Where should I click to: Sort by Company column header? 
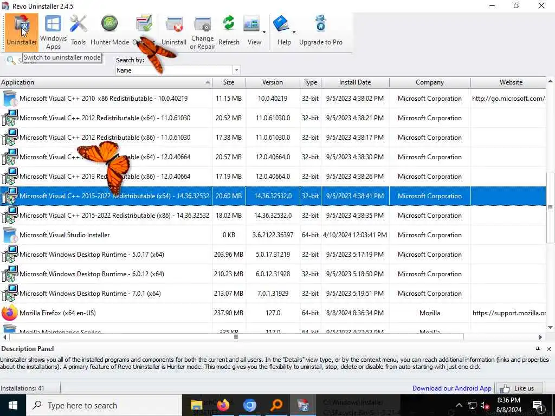click(430, 82)
